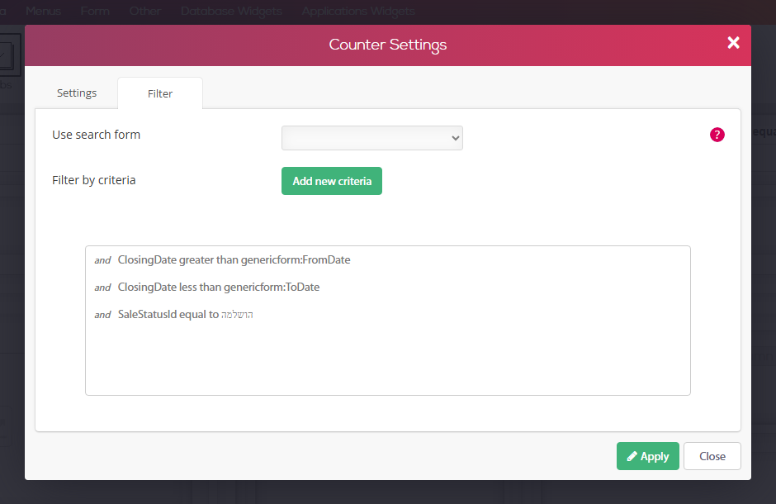Open the Menus item in background toolbar
The image size is (776, 504).
tap(43, 11)
